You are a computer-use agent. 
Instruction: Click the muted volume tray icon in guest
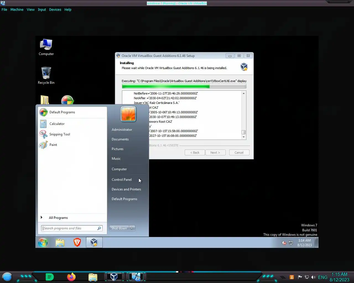point(284,243)
